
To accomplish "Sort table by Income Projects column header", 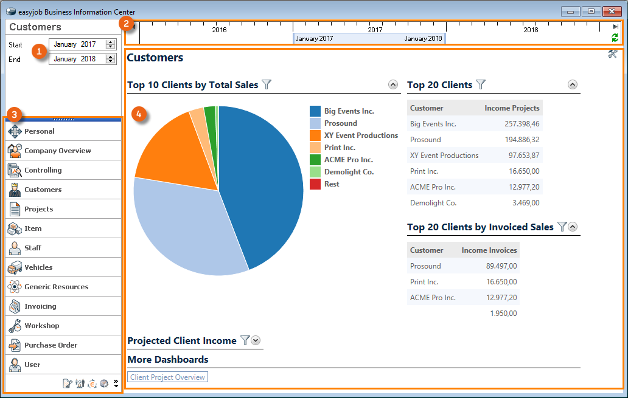I will coord(512,108).
